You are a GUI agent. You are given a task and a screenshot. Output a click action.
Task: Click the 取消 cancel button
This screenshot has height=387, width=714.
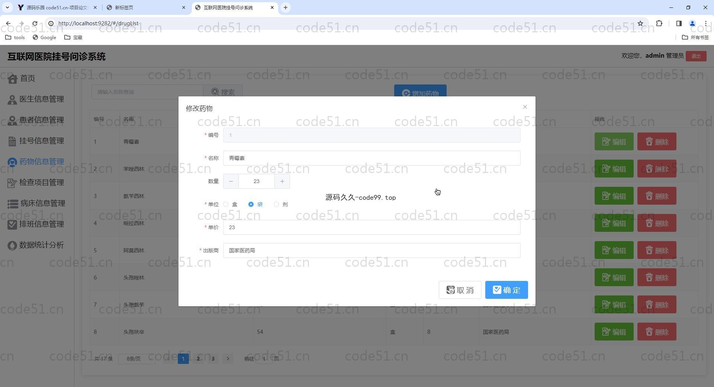click(460, 290)
